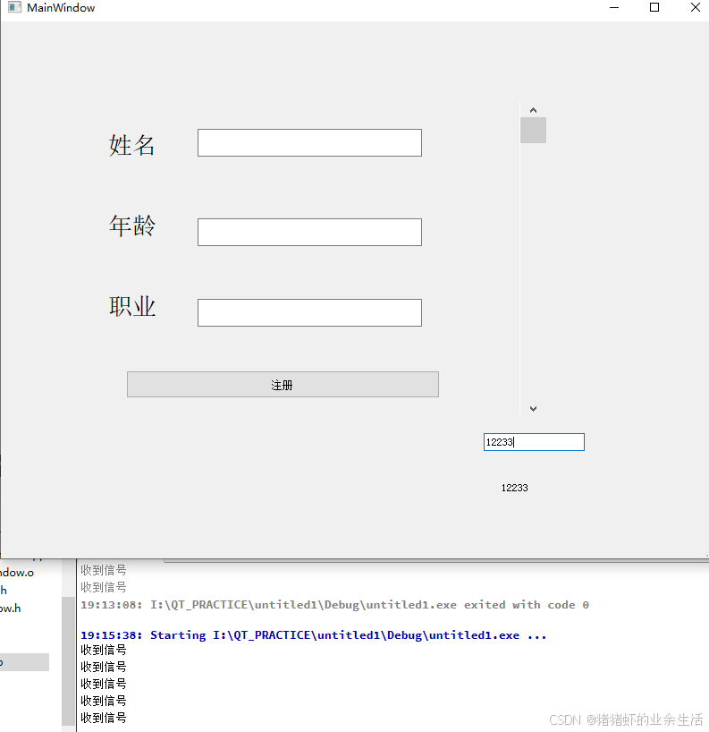Minimize the MainWindow window
The image size is (709, 732).
pyautogui.click(x=614, y=7)
